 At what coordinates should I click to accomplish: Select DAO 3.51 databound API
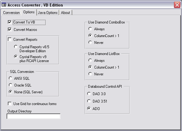coord(89,101)
